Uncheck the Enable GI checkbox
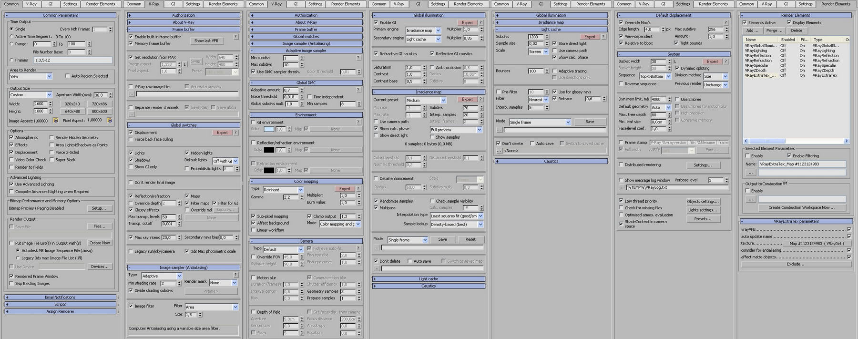The width and height of the screenshot is (858, 339). [x=376, y=22]
